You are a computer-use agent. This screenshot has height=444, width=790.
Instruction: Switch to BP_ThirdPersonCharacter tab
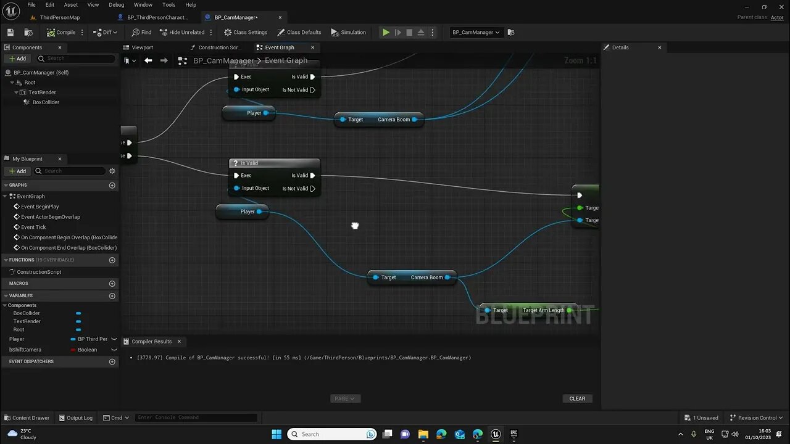click(157, 17)
